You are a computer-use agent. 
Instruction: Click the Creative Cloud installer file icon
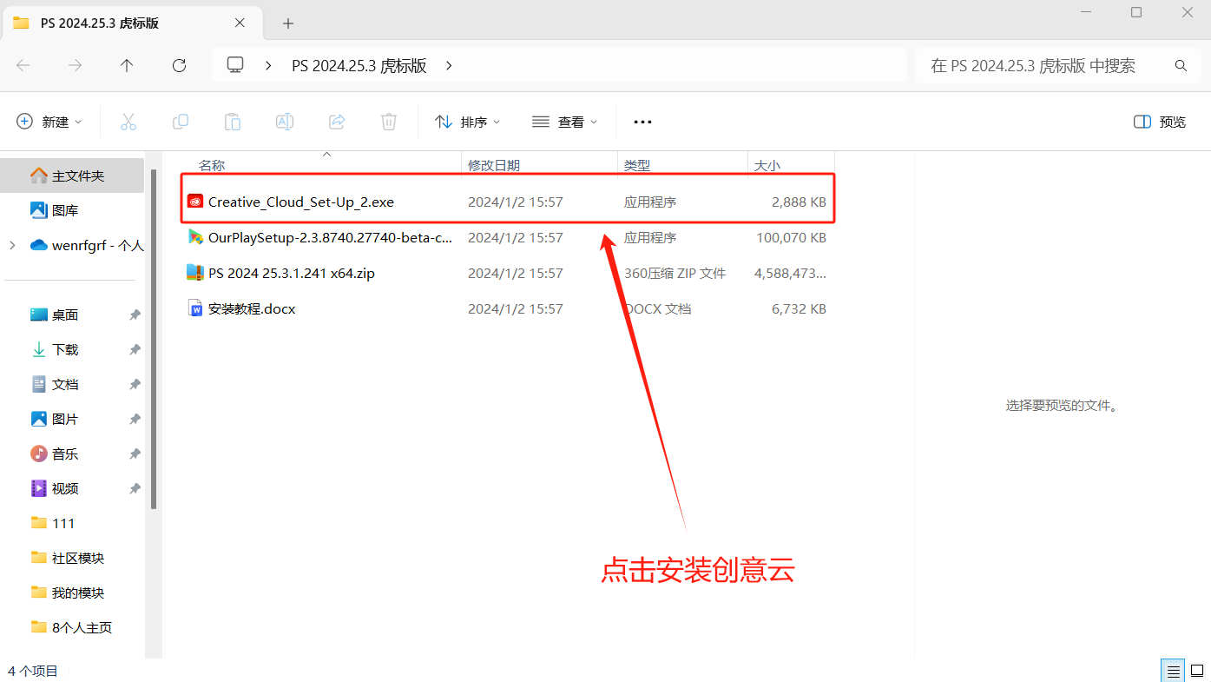195,202
